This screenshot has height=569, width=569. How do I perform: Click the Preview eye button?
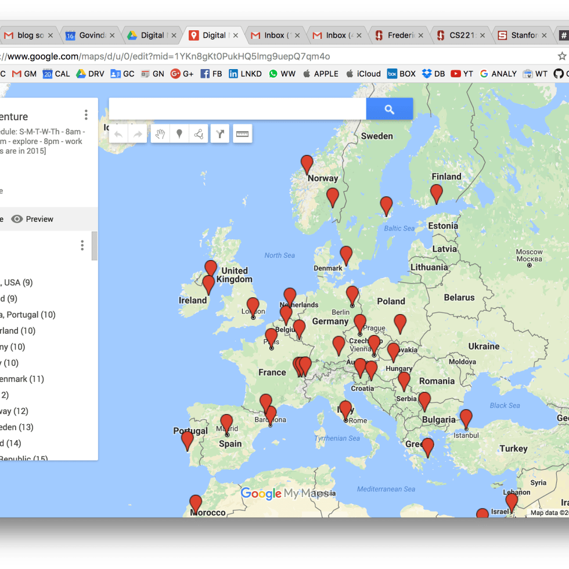[33, 219]
